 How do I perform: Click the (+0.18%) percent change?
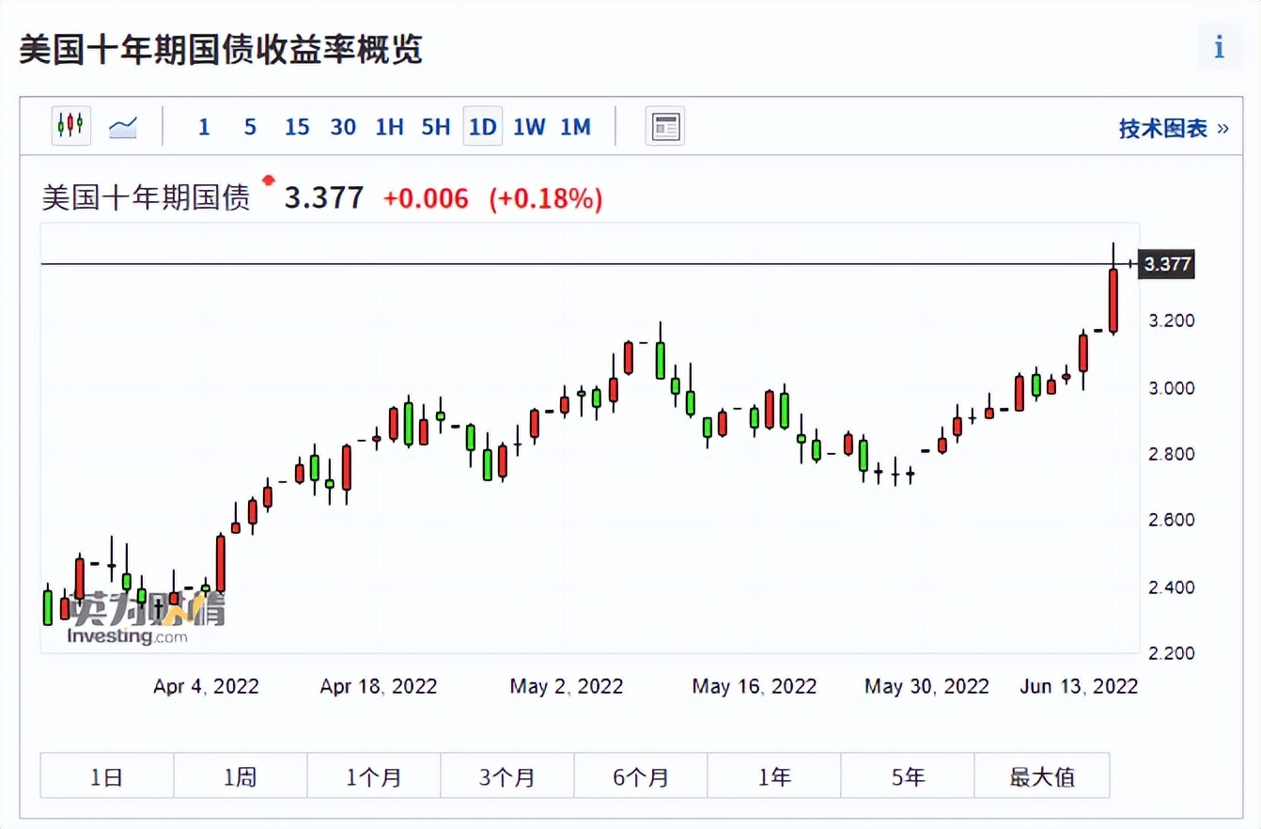545,198
